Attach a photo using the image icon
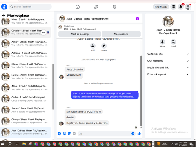 pyautogui.click(x=64, y=134)
